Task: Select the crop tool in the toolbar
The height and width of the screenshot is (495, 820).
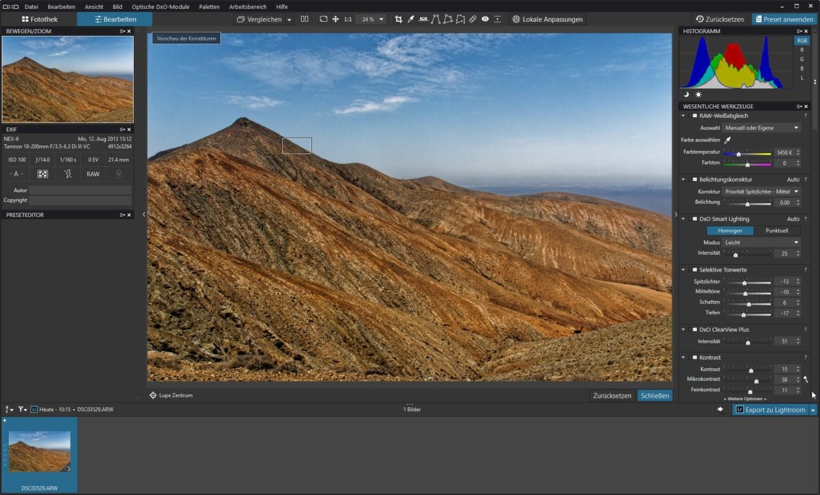Action: coord(398,19)
